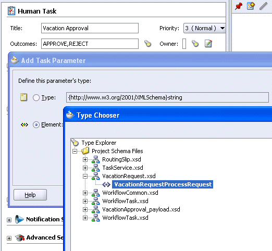Click the Human Task clipboard icon
The width and height of the screenshot is (272, 251).
(11, 11)
